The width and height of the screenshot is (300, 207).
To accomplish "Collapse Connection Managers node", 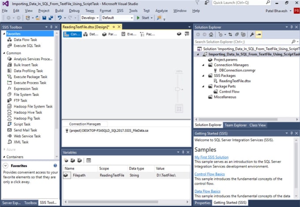I will (x=203, y=65).
